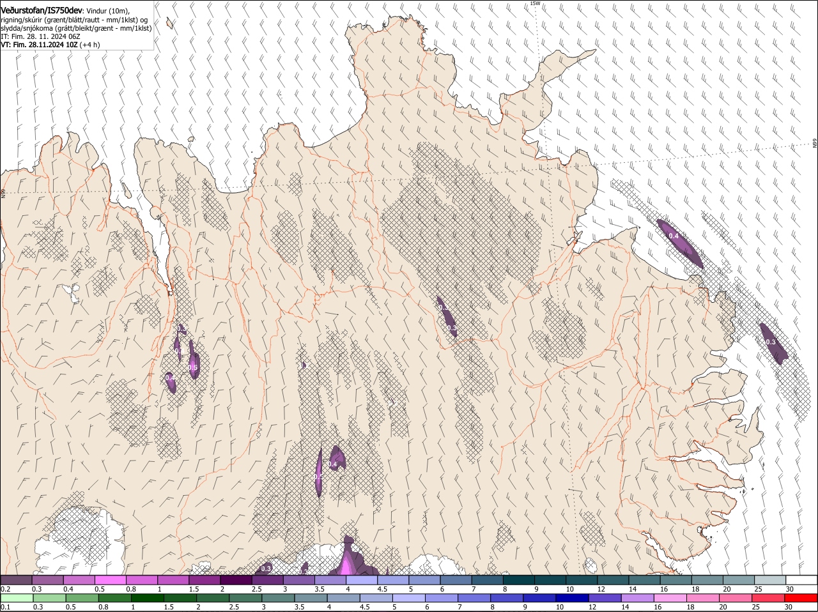Click the 'Vindur (10m)' text in the header

click(x=108, y=11)
